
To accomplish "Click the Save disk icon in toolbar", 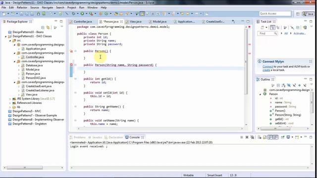I will [21, 13].
